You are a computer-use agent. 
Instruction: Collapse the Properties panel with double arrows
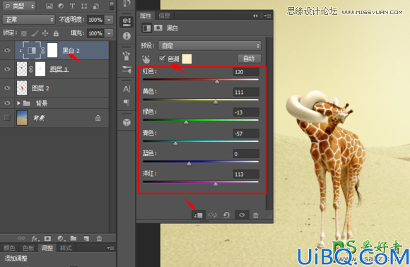[255, 16]
